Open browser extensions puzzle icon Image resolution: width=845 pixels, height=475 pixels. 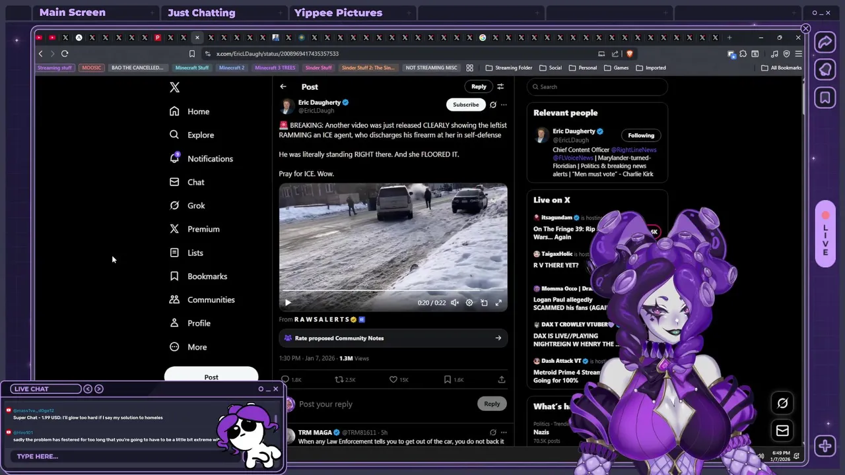pyautogui.click(x=743, y=53)
